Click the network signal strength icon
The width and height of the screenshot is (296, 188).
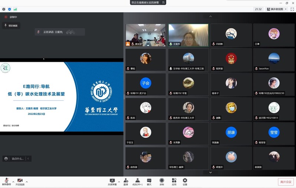[x=15, y=9]
